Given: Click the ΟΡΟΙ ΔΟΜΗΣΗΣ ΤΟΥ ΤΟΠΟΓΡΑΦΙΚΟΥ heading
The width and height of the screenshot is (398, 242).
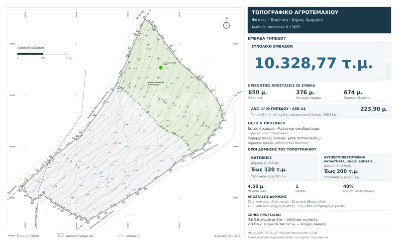Looking at the screenshot, I should pyautogui.click(x=282, y=149).
